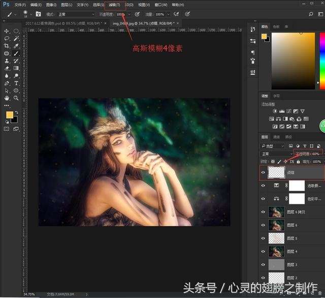Open tool preset picker arrow
The image size is (325, 298).
pyautogui.click(x=15, y=14)
